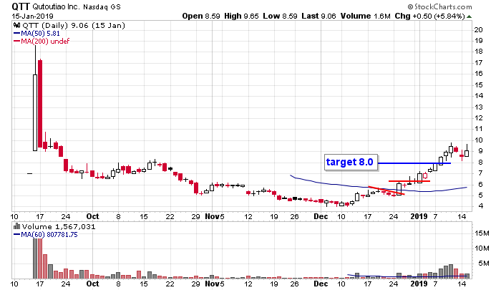Click the 10M volume axis label
501x290 pixels.
[x=482, y=248]
